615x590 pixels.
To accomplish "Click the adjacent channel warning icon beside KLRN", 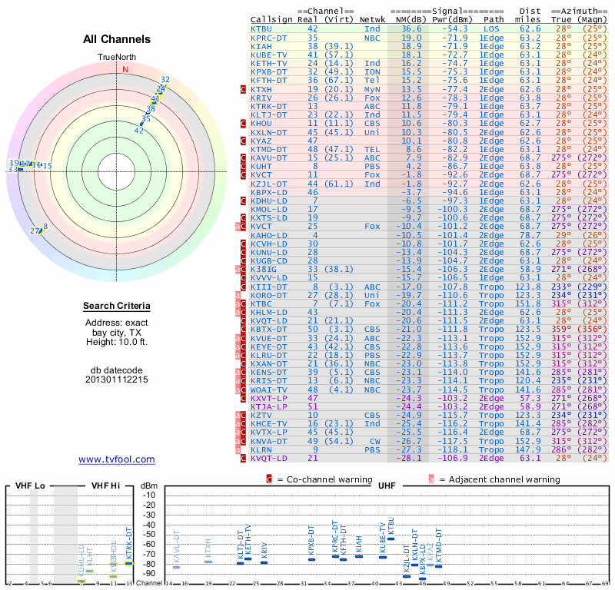I will pyautogui.click(x=238, y=449).
